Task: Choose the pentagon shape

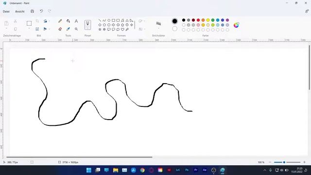Action: tap(104, 25)
